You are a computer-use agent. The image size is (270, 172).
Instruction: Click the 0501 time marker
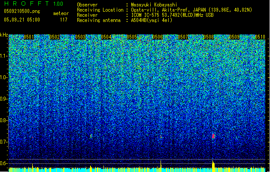[29, 37]
